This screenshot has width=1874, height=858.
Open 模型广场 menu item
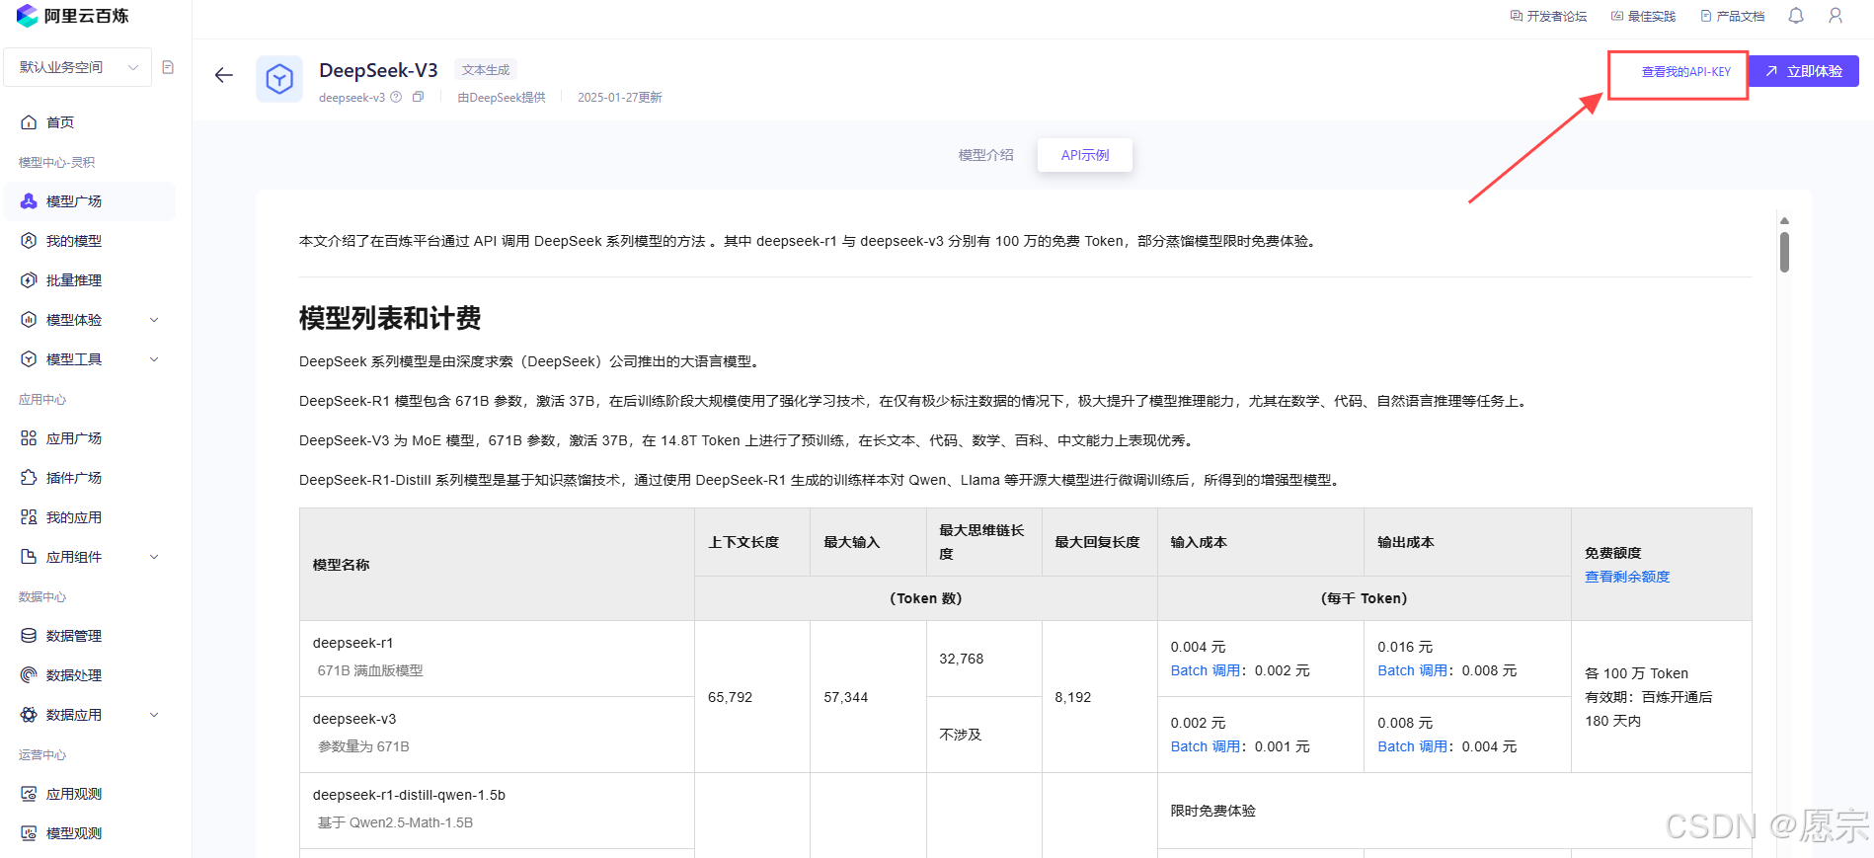point(90,201)
